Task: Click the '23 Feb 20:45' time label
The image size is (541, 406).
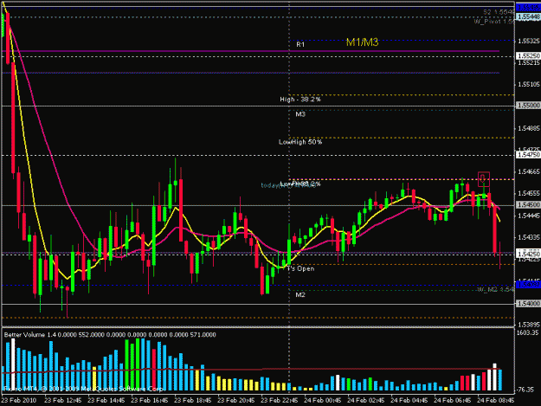Action: (236, 400)
